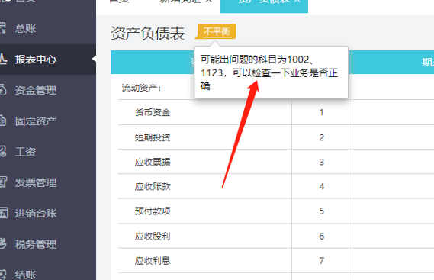The height and width of the screenshot is (280, 434).
Task: Click the 进销台账 icon
Action: pos(3,213)
